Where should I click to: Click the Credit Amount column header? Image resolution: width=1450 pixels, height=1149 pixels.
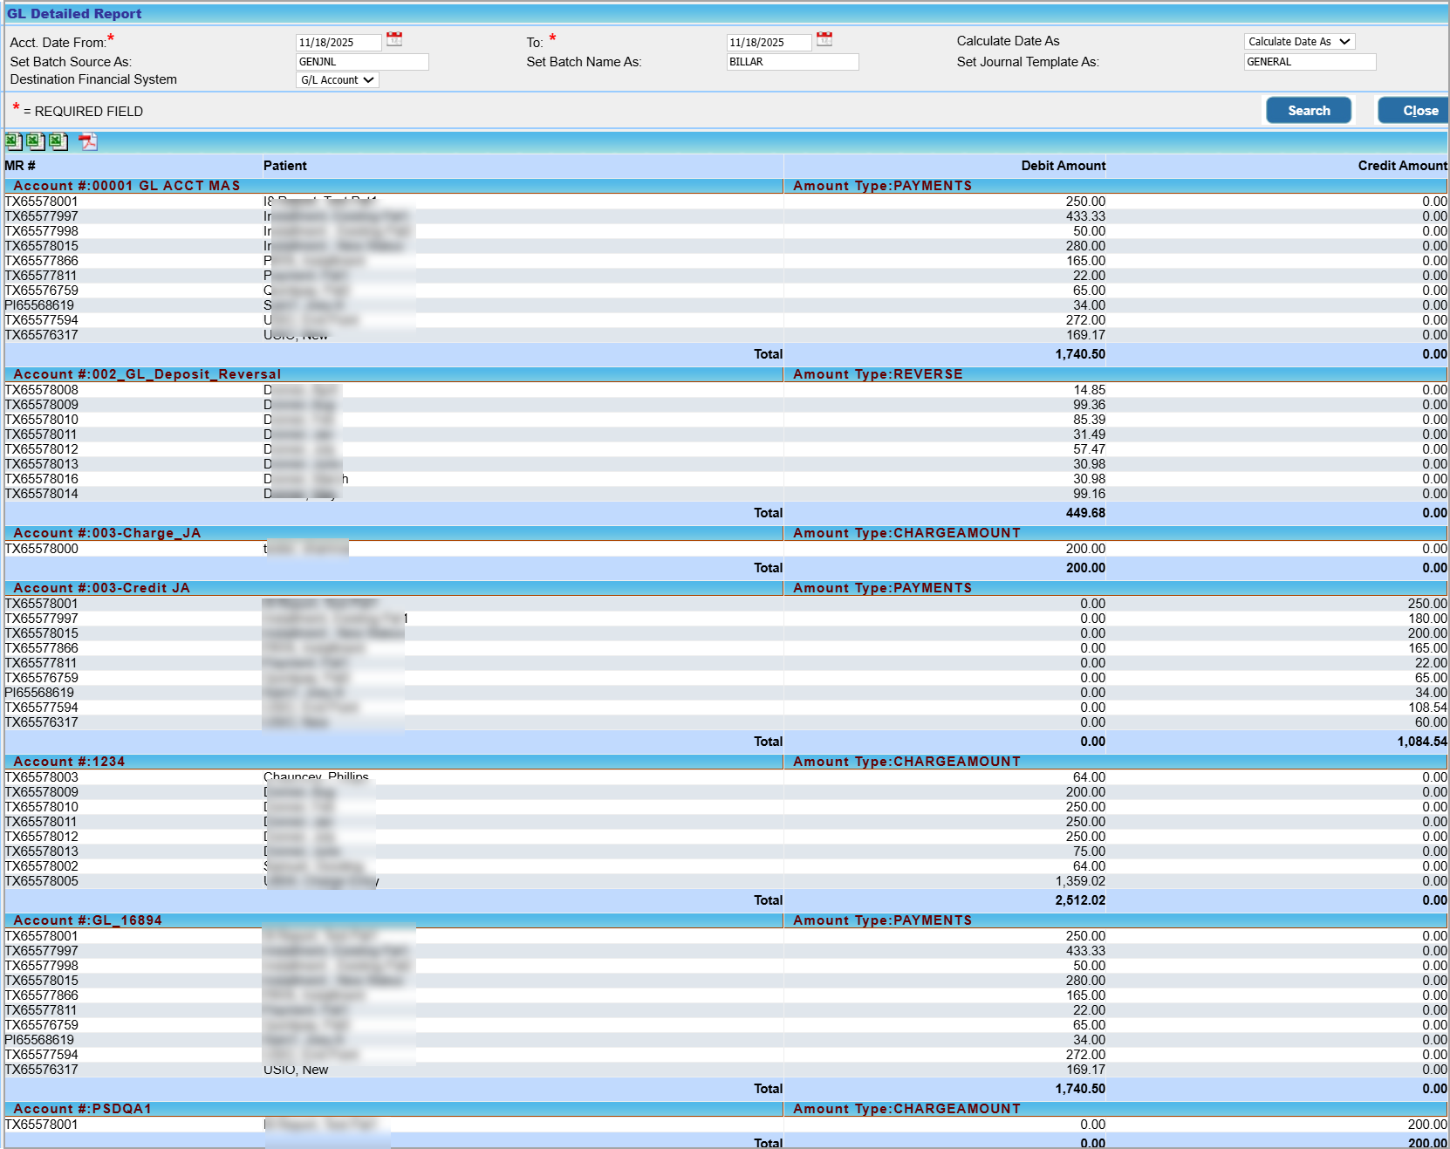coord(1401,166)
